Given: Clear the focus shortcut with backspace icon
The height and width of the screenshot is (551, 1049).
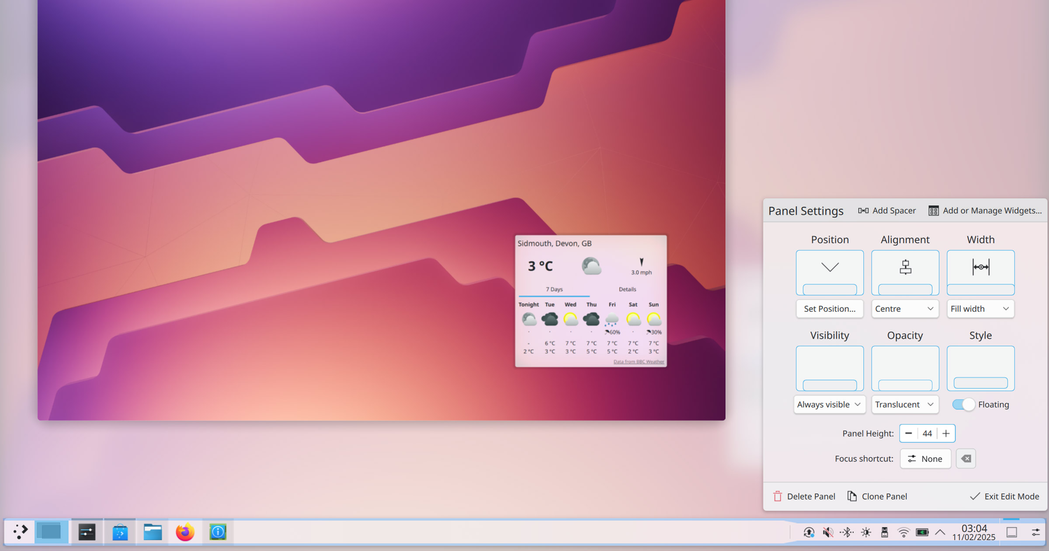Looking at the screenshot, I should click(966, 459).
